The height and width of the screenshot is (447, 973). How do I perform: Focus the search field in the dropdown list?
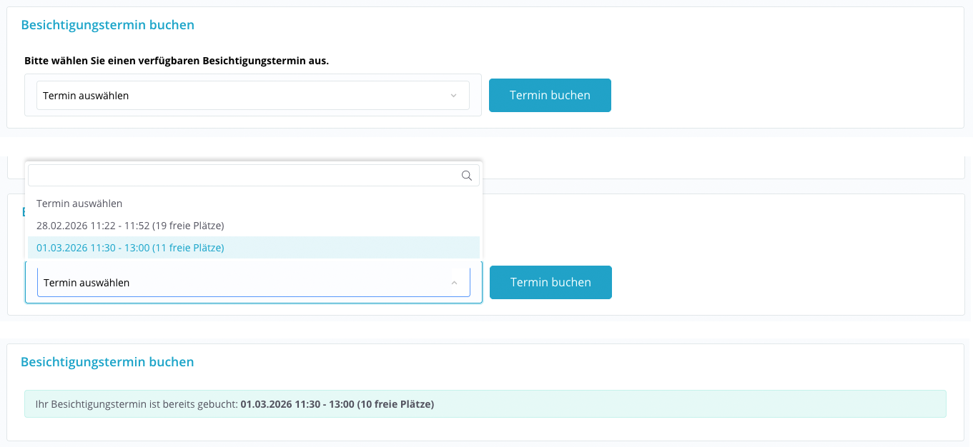point(243,176)
